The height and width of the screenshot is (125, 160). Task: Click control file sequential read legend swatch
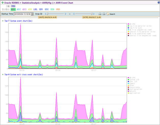click(x=128, y=35)
